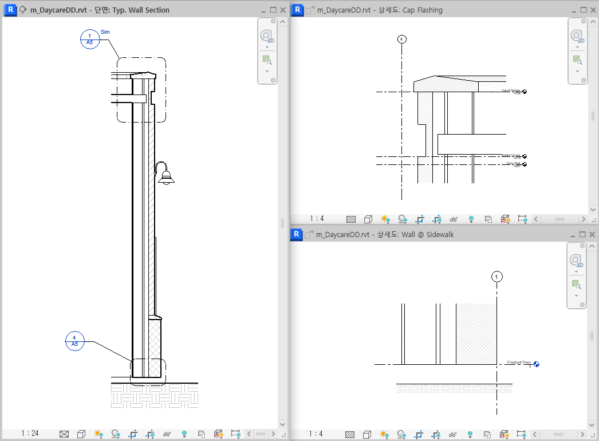Open sun path settings in Typ. Wall Section view
The width and height of the screenshot is (599, 441).
point(98,434)
